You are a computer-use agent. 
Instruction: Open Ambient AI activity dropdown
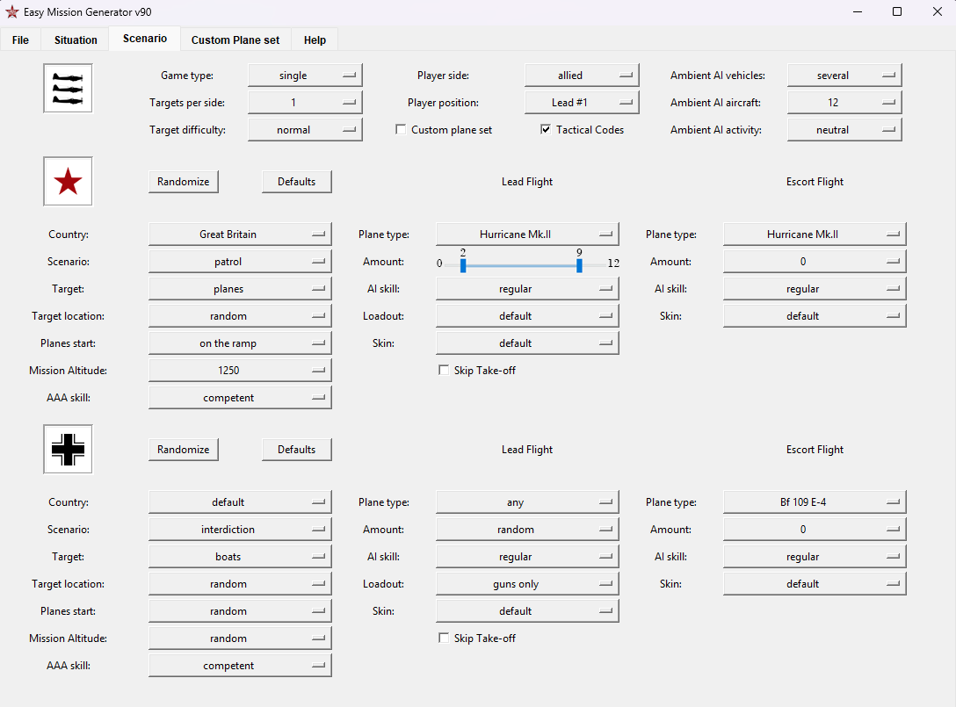tap(844, 130)
